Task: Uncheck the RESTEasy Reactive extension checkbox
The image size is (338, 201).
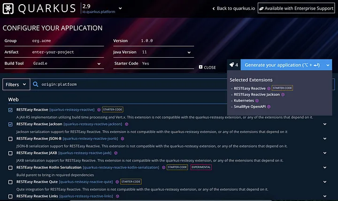Action: pyautogui.click(x=10, y=110)
